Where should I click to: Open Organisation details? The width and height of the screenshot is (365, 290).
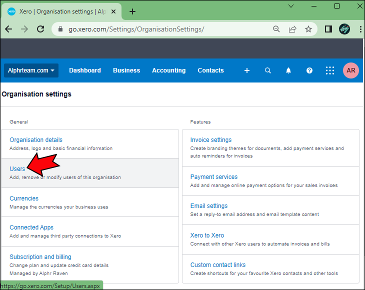pyautogui.click(x=36, y=140)
